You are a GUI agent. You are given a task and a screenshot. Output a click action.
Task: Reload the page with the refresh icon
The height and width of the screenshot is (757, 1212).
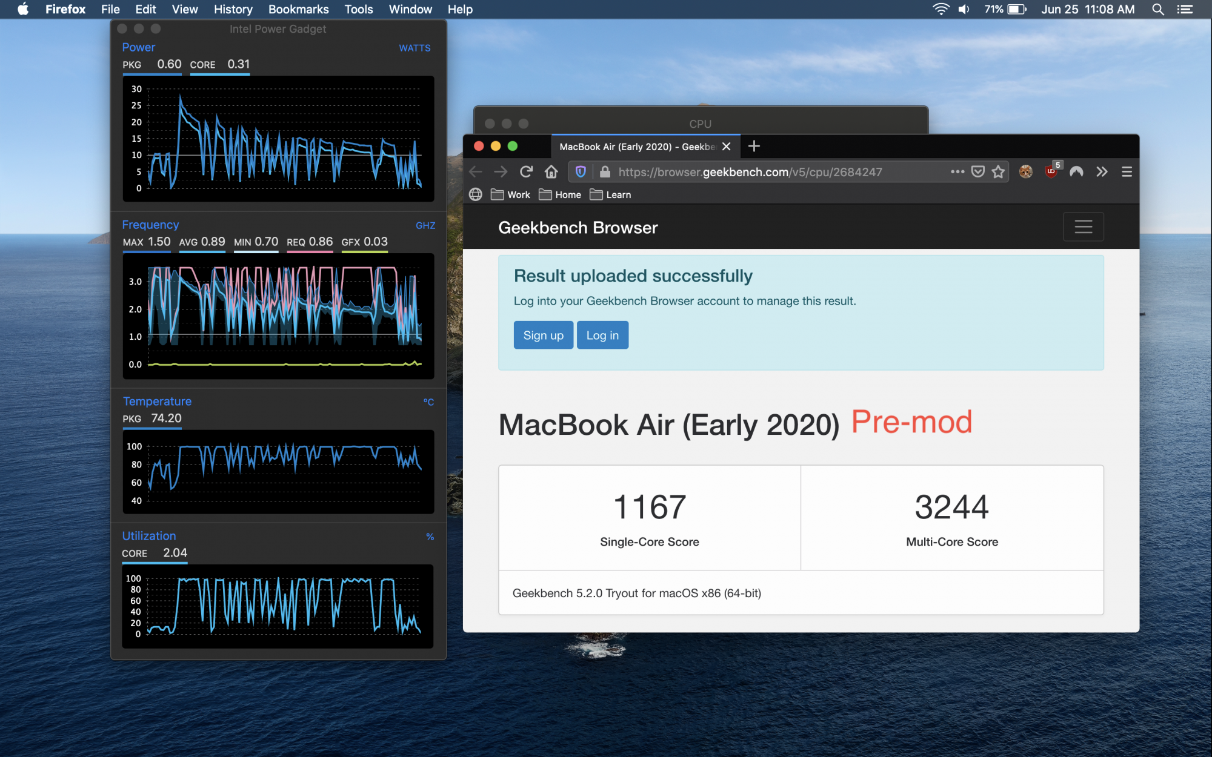526,172
